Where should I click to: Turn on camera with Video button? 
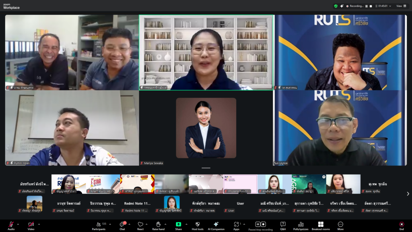click(31, 225)
